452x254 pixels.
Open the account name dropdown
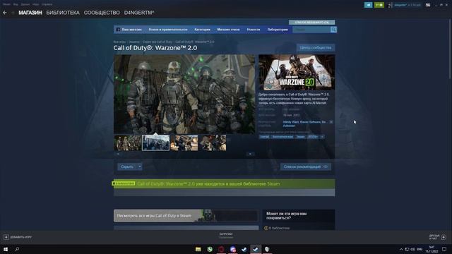click(x=408, y=5)
